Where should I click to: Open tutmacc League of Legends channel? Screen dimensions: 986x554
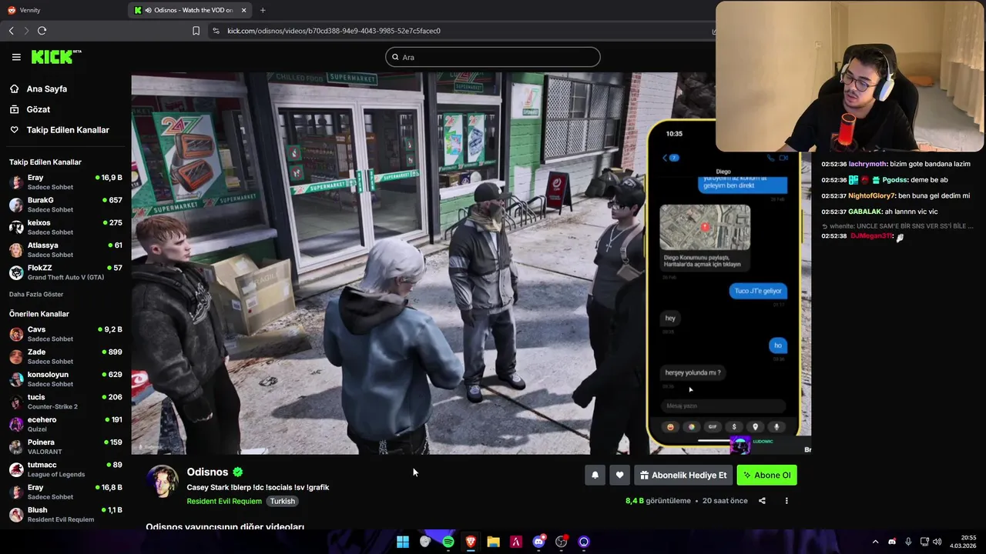65,469
